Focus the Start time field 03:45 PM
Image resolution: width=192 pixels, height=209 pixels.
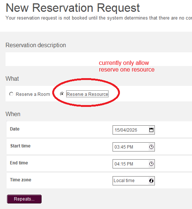tap(134, 147)
